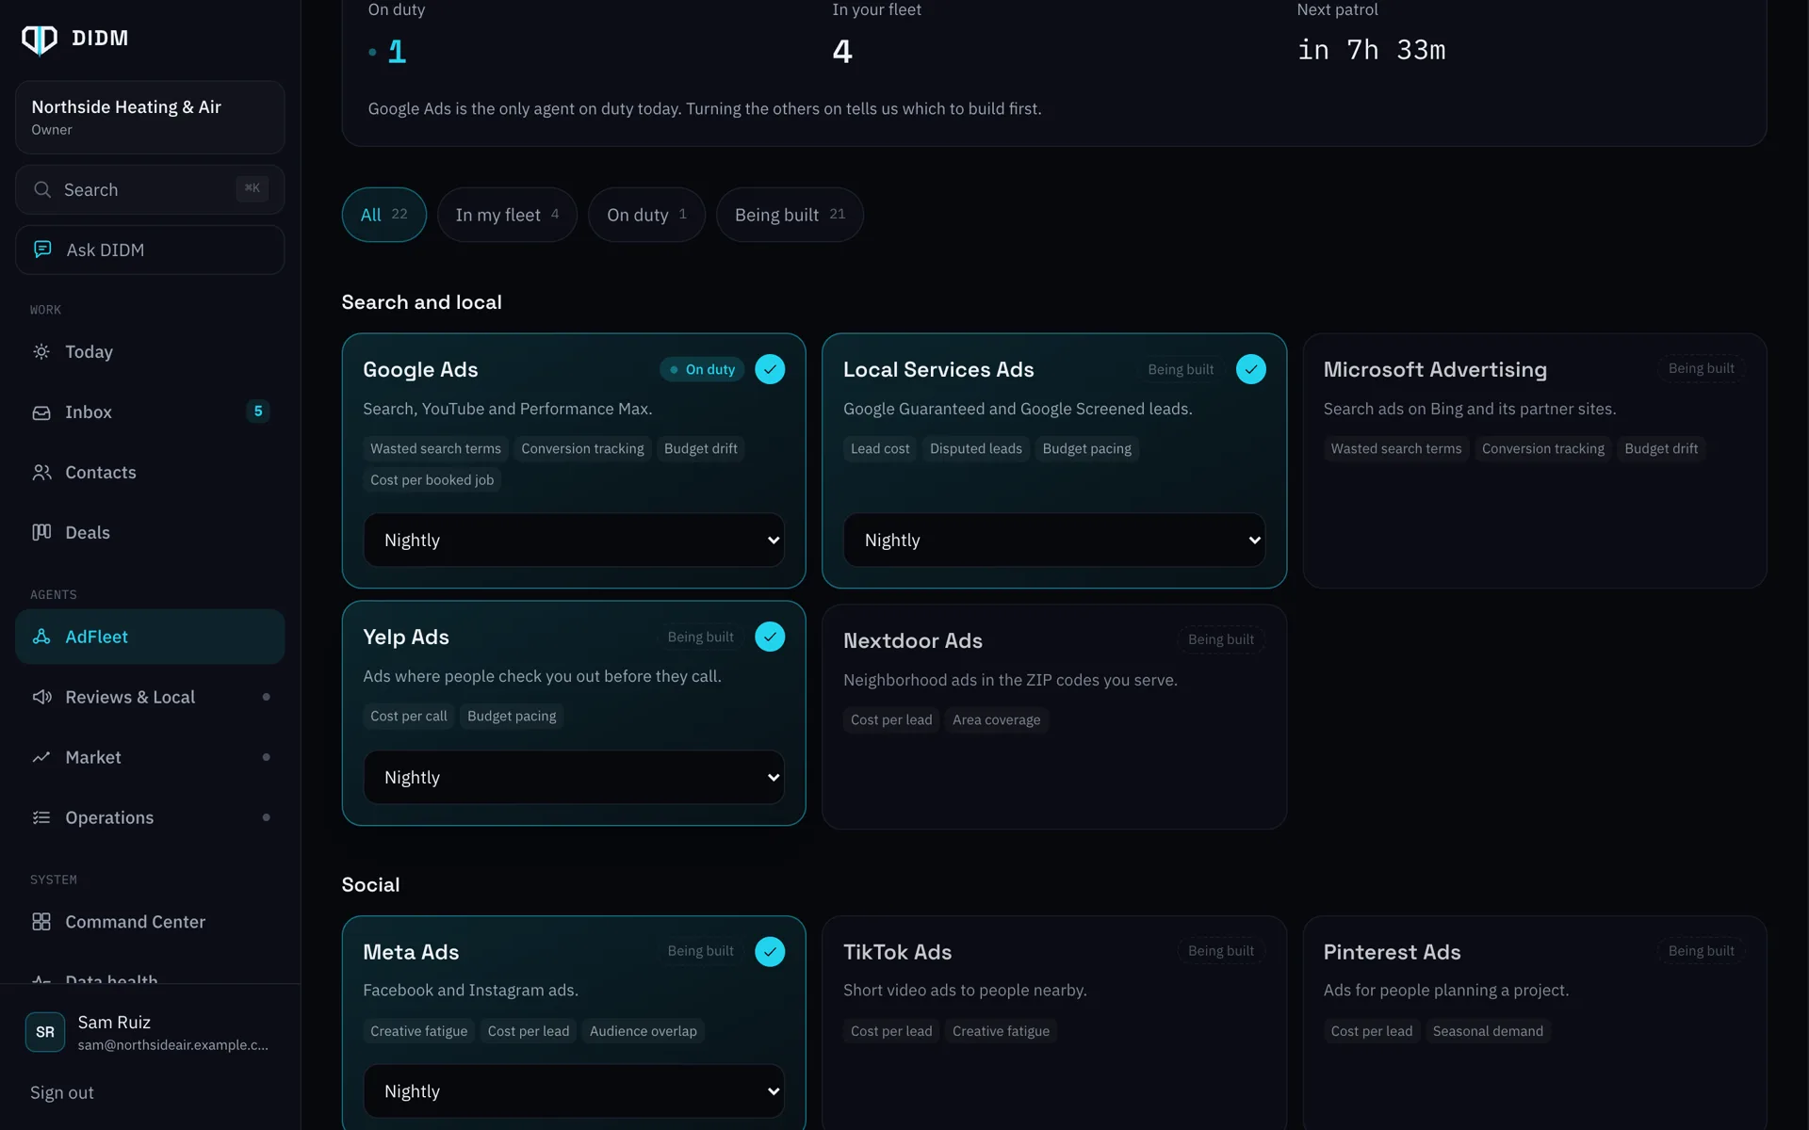Viewport: 1809px width, 1130px height.
Task: Click the sun icon next to Today
Action: 41,351
